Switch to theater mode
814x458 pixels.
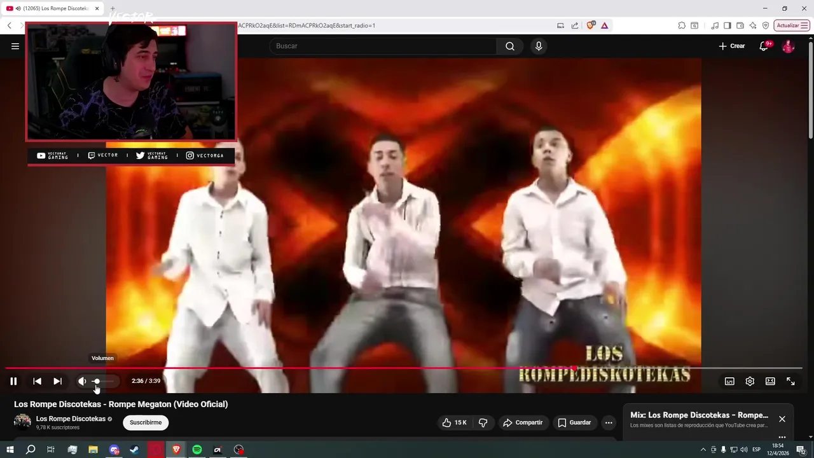(x=770, y=381)
